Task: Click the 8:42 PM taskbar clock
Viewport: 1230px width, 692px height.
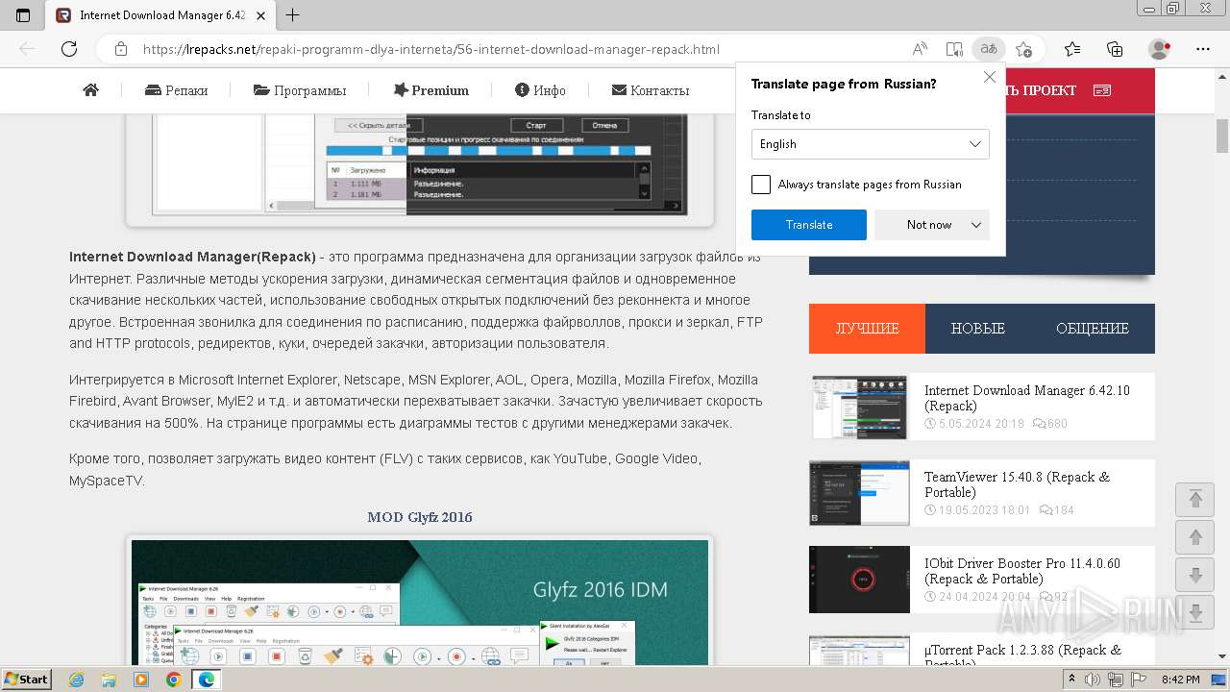Action: point(1181,680)
